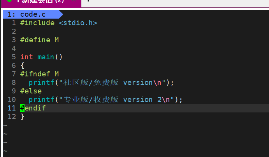Click "<stdio.h>" header name on line 1

[78, 23]
